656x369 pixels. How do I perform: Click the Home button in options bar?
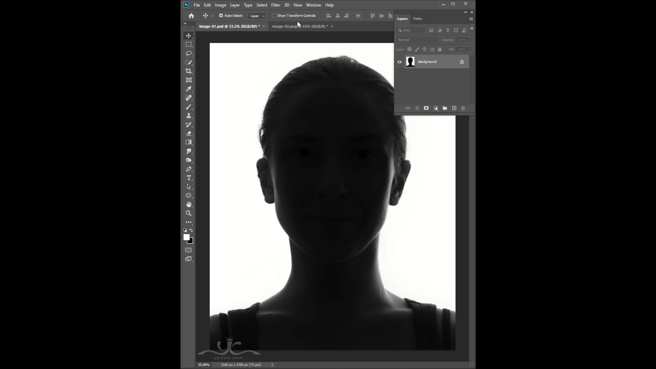[191, 16]
